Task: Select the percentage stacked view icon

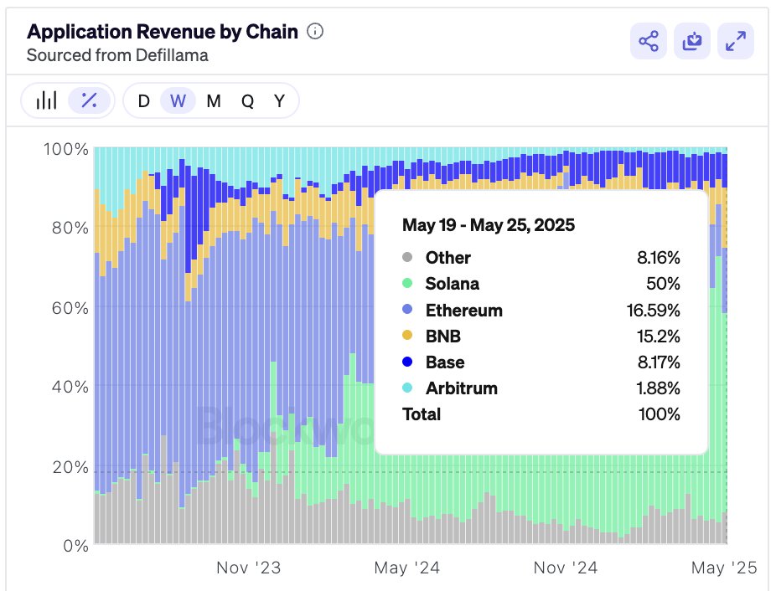Action: [x=88, y=100]
